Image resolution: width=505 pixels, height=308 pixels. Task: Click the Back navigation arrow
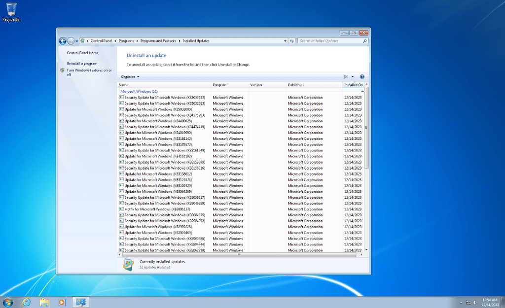point(63,41)
